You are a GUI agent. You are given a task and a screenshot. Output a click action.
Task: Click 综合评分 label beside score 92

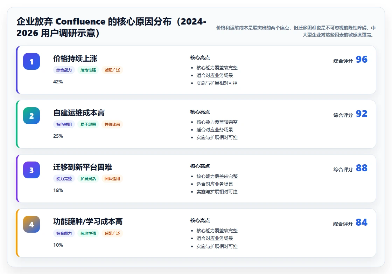(x=343, y=115)
